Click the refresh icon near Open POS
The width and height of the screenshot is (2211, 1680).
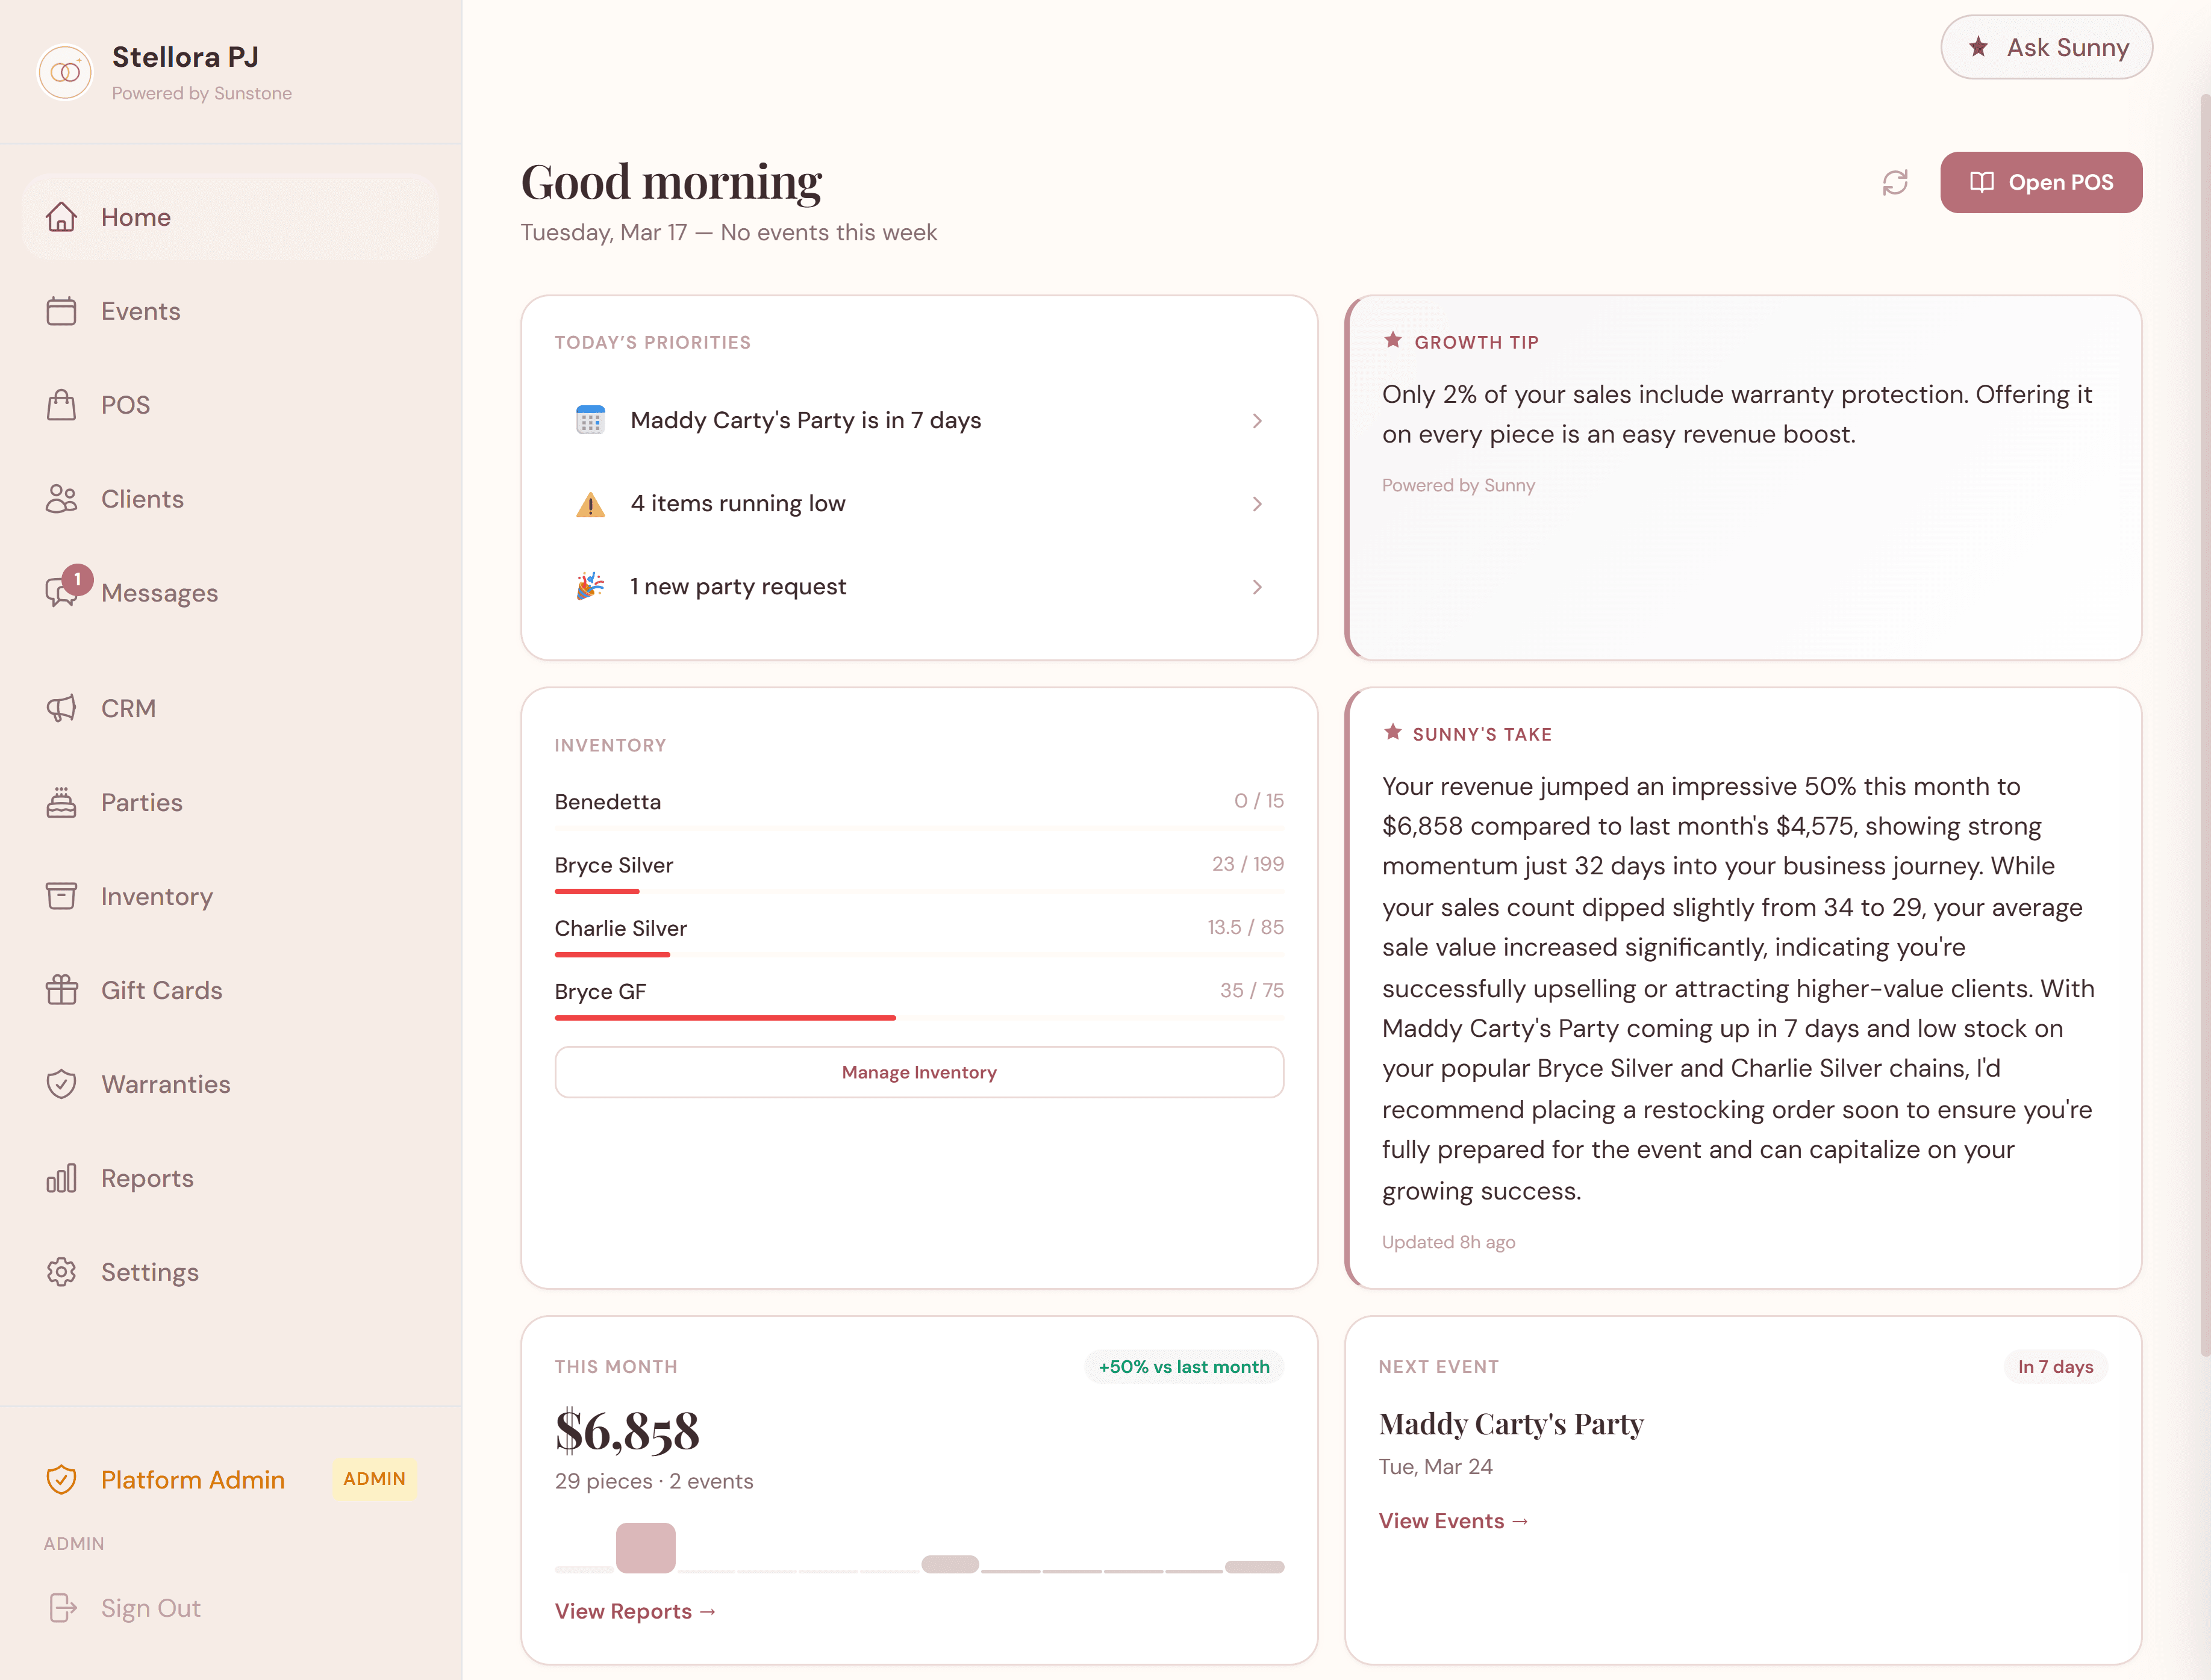(1896, 182)
